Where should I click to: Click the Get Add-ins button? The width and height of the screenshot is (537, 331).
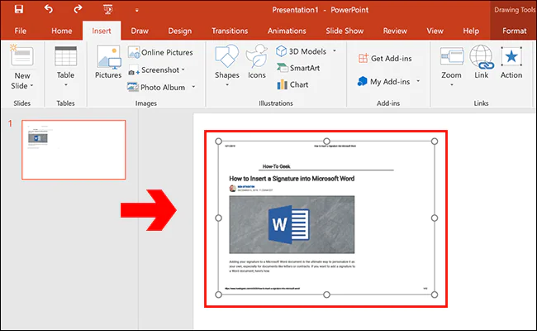[387, 58]
